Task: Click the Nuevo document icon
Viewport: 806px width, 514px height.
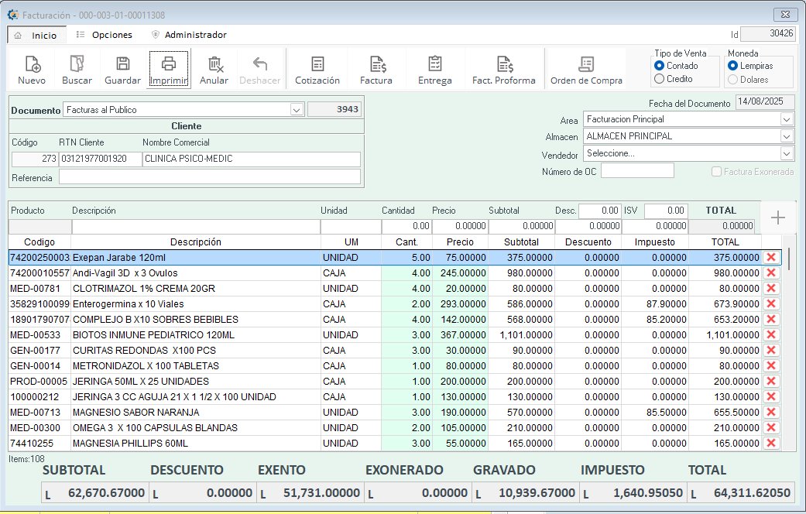Action: click(32, 65)
